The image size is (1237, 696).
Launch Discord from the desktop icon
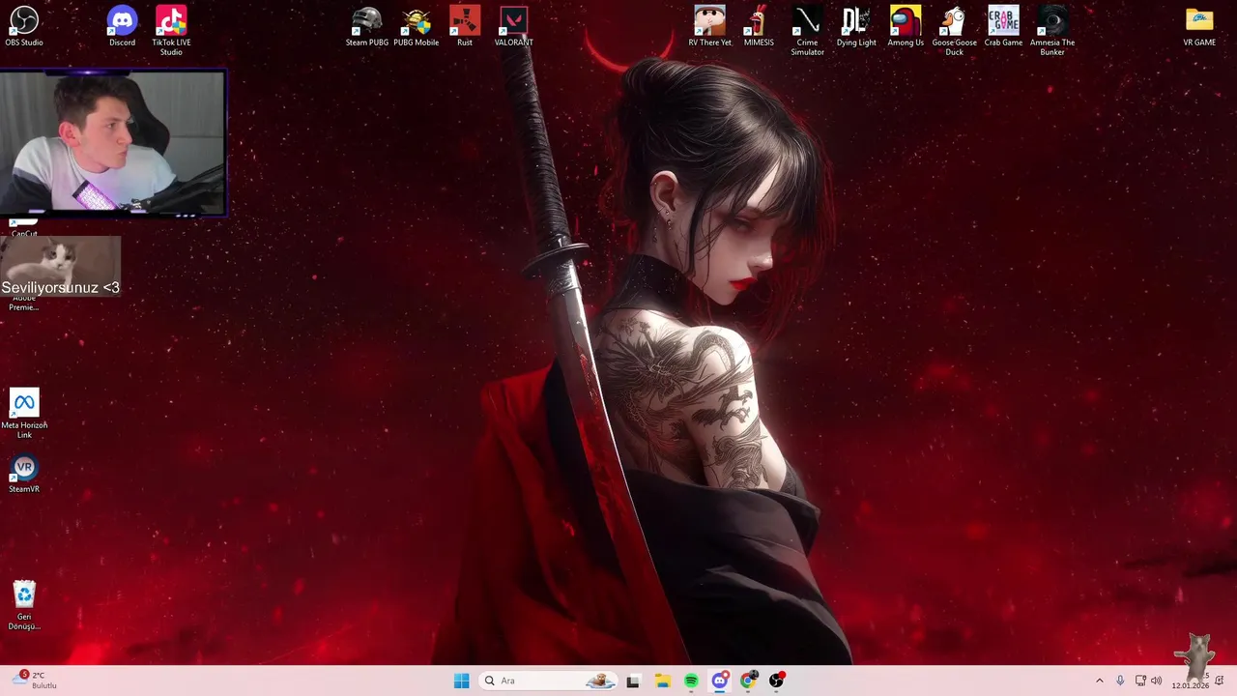tap(122, 26)
